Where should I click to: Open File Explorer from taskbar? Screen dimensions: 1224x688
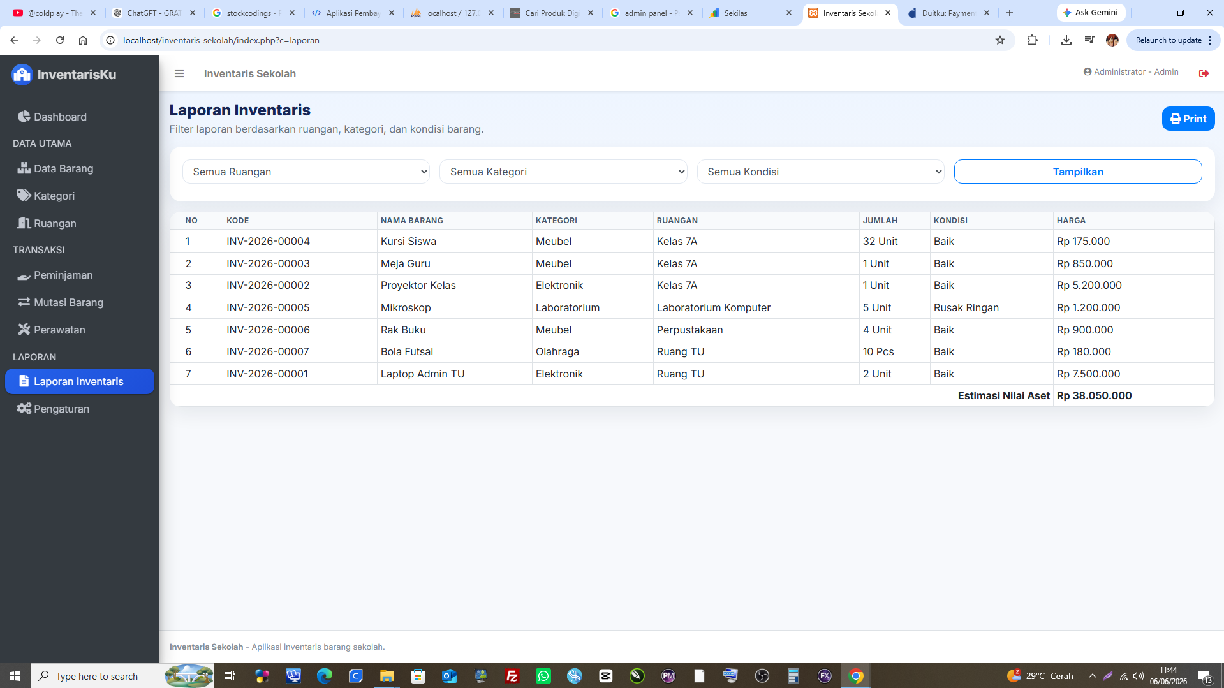387,676
